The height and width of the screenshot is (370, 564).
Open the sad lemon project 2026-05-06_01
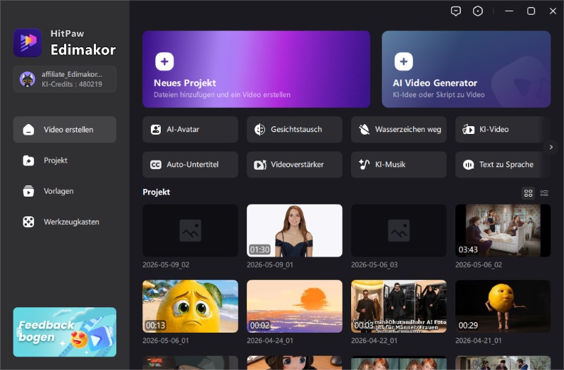(x=190, y=306)
